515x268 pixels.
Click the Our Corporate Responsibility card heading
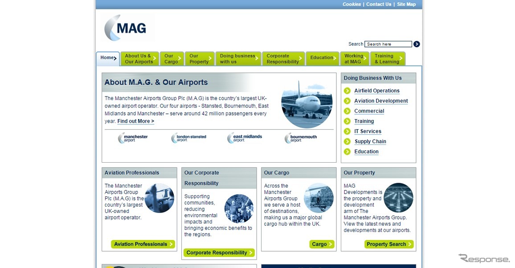(201, 178)
